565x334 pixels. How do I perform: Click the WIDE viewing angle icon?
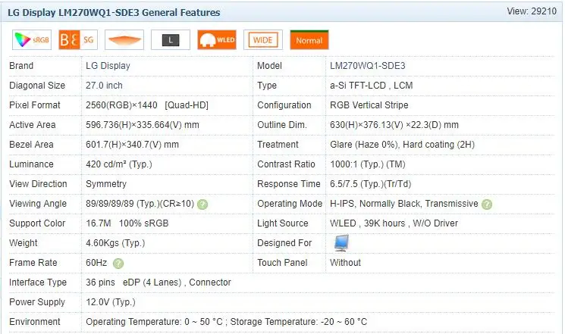click(x=263, y=40)
